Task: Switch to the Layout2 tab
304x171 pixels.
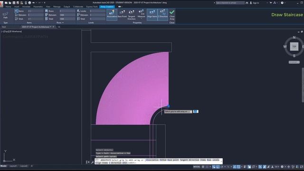Action: click(x=24, y=166)
